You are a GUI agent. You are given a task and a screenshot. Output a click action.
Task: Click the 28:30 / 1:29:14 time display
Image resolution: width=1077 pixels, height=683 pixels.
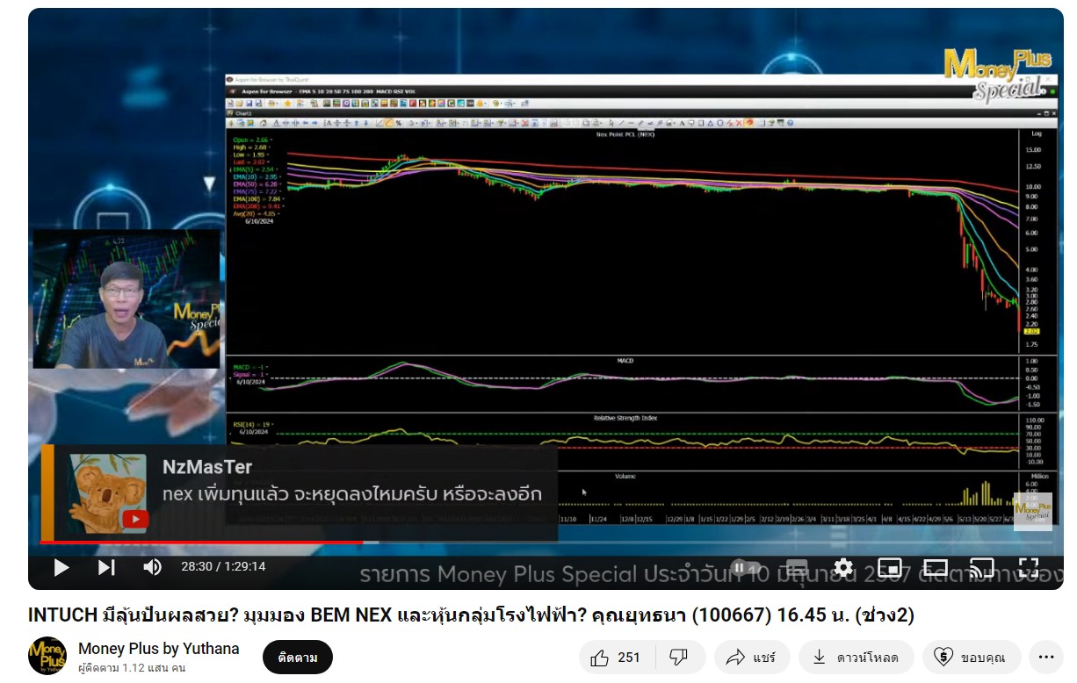[223, 567]
